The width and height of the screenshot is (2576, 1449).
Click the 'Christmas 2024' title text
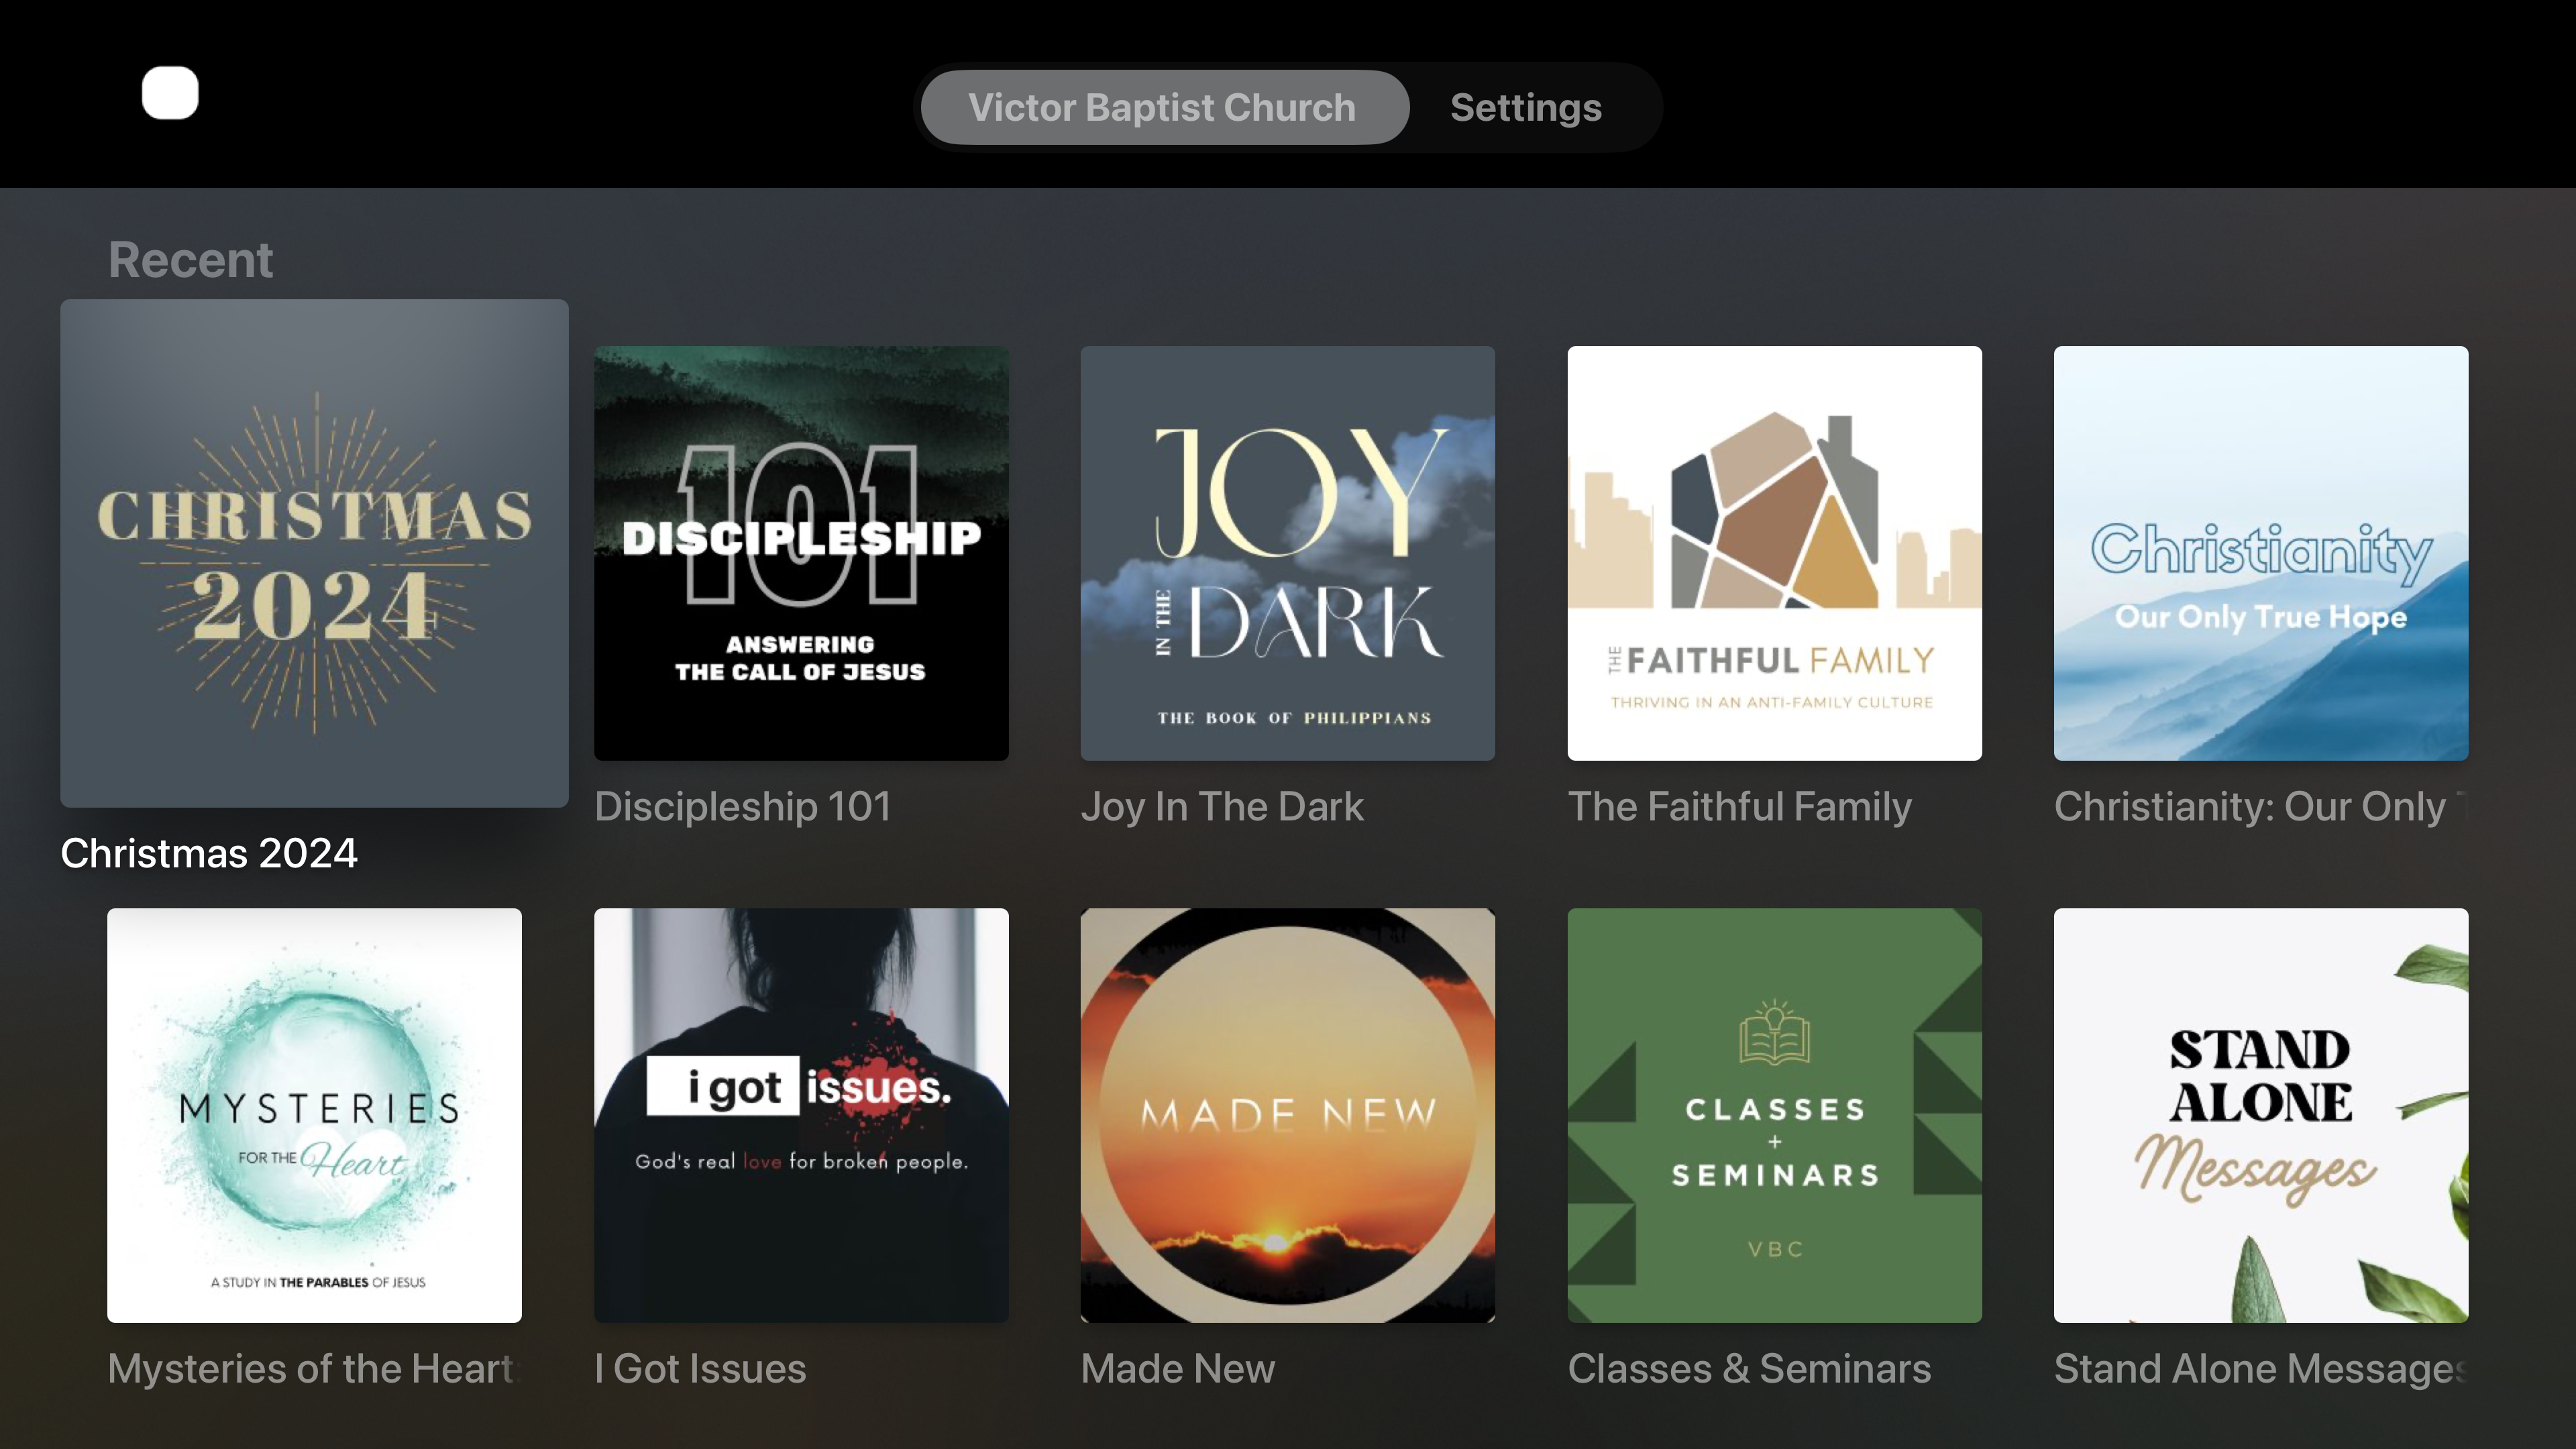[209, 853]
